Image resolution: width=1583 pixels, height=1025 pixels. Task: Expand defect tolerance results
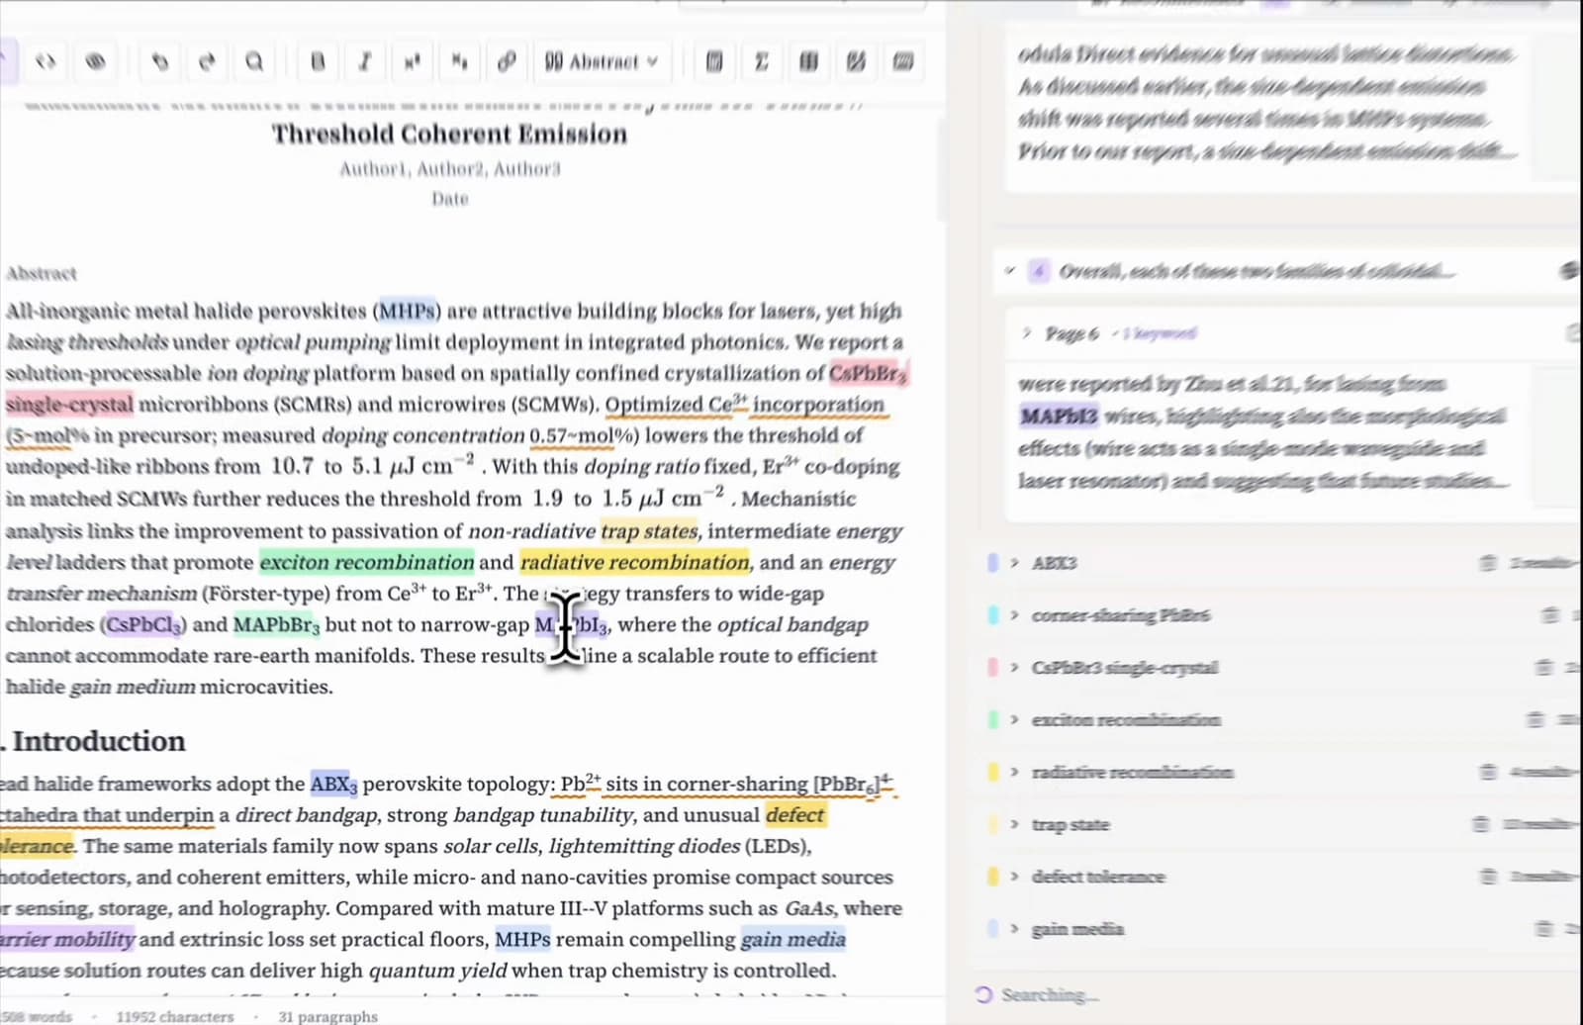(x=1014, y=877)
